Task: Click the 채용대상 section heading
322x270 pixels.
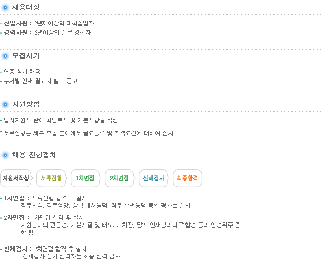Action: 26,7
